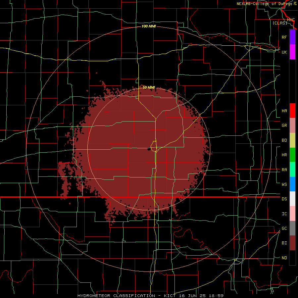This screenshot has height=298, width=298.
Task: Click the RA light green legend swatch
Action: click(x=292, y=170)
